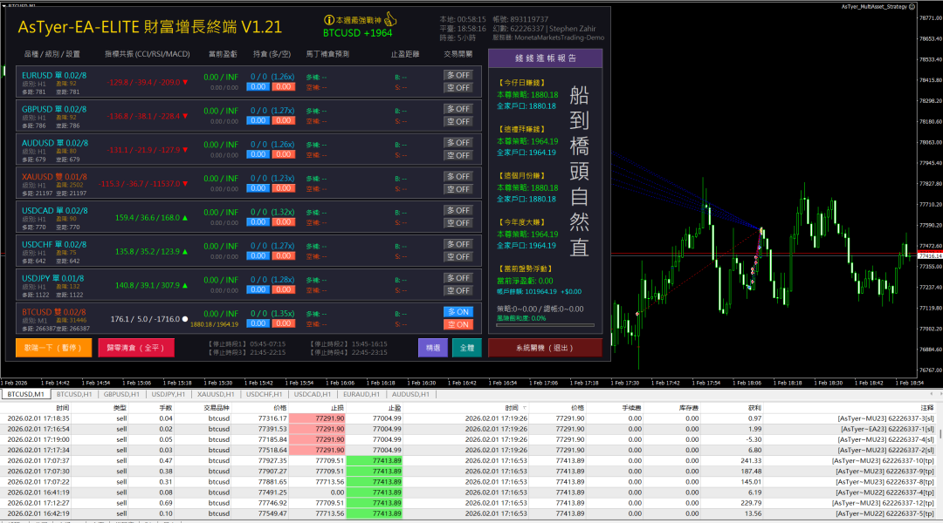This screenshot has width=943, height=523.
Task: Toggle USDCHF 空 OFF switch
Action: tap(458, 257)
